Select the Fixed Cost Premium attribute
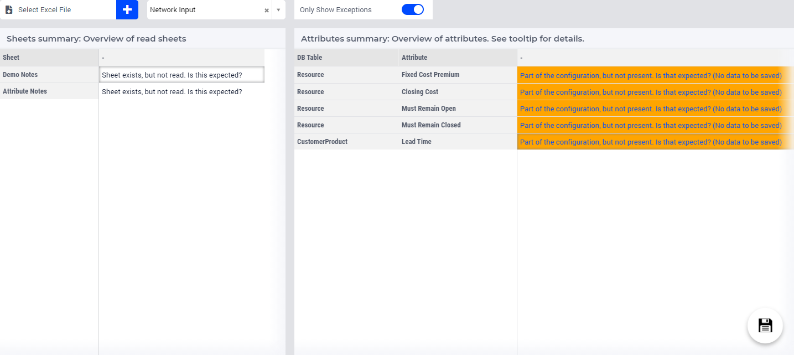Screen dimensions: 794x355 tap(458, 75)
